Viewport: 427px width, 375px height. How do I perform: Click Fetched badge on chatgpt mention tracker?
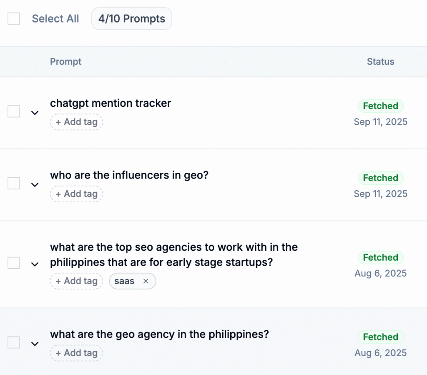pyautogui.click(x=380, y=106)
